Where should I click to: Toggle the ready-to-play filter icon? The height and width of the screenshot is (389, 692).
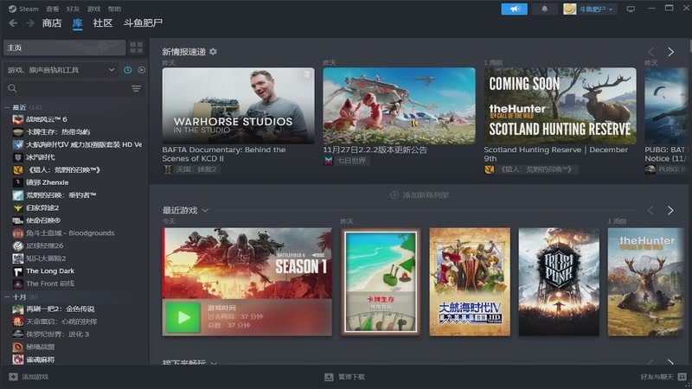click(x=141, y=70)
